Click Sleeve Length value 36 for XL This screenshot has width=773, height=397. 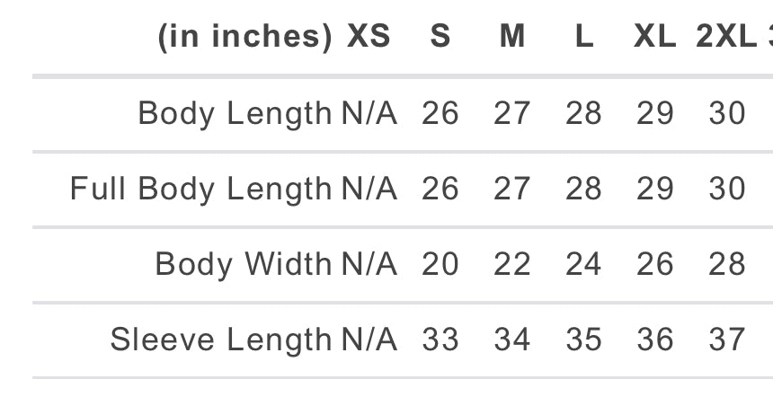[655, 340]
